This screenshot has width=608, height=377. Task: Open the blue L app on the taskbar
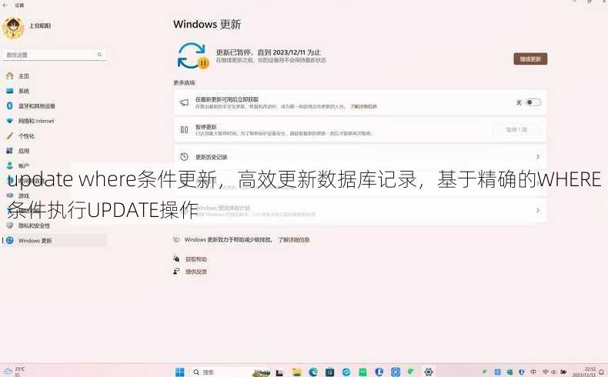tap(379, 372)
